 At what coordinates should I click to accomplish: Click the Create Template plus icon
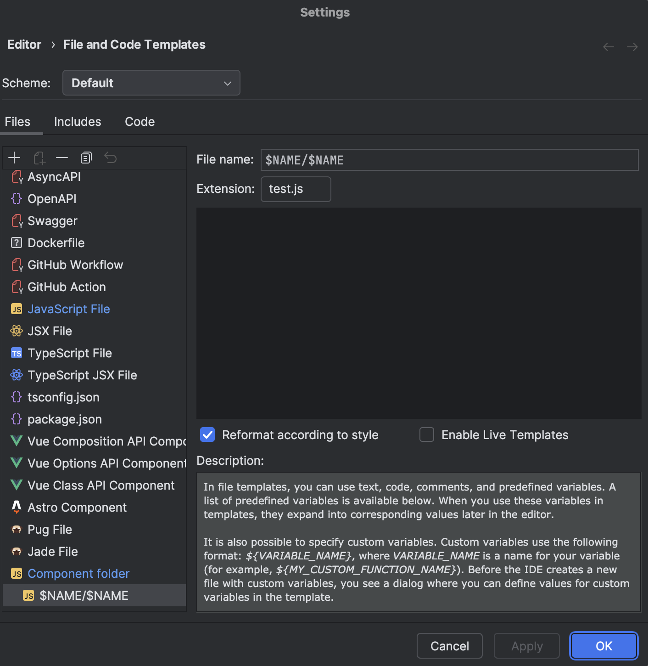(x=14, y=158)
